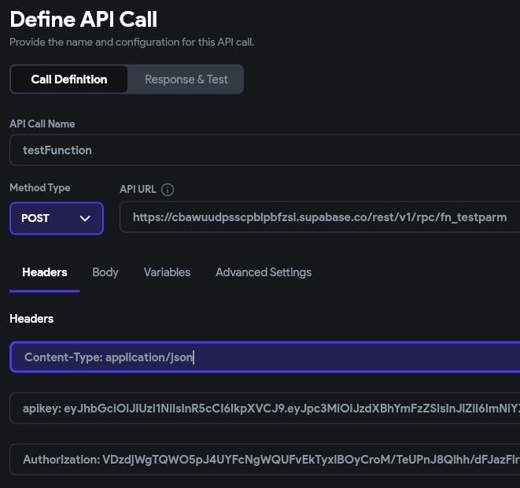Open the Response & Test tab
The image size is (520, 488).
[x=186, y=79]
